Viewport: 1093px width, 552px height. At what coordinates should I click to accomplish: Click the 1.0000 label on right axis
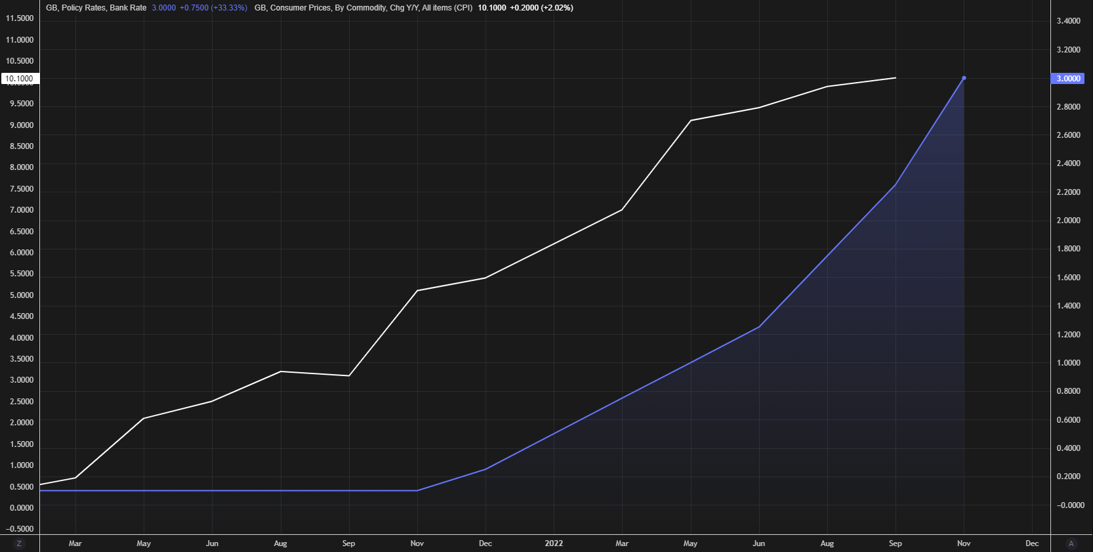point(1069,363)
